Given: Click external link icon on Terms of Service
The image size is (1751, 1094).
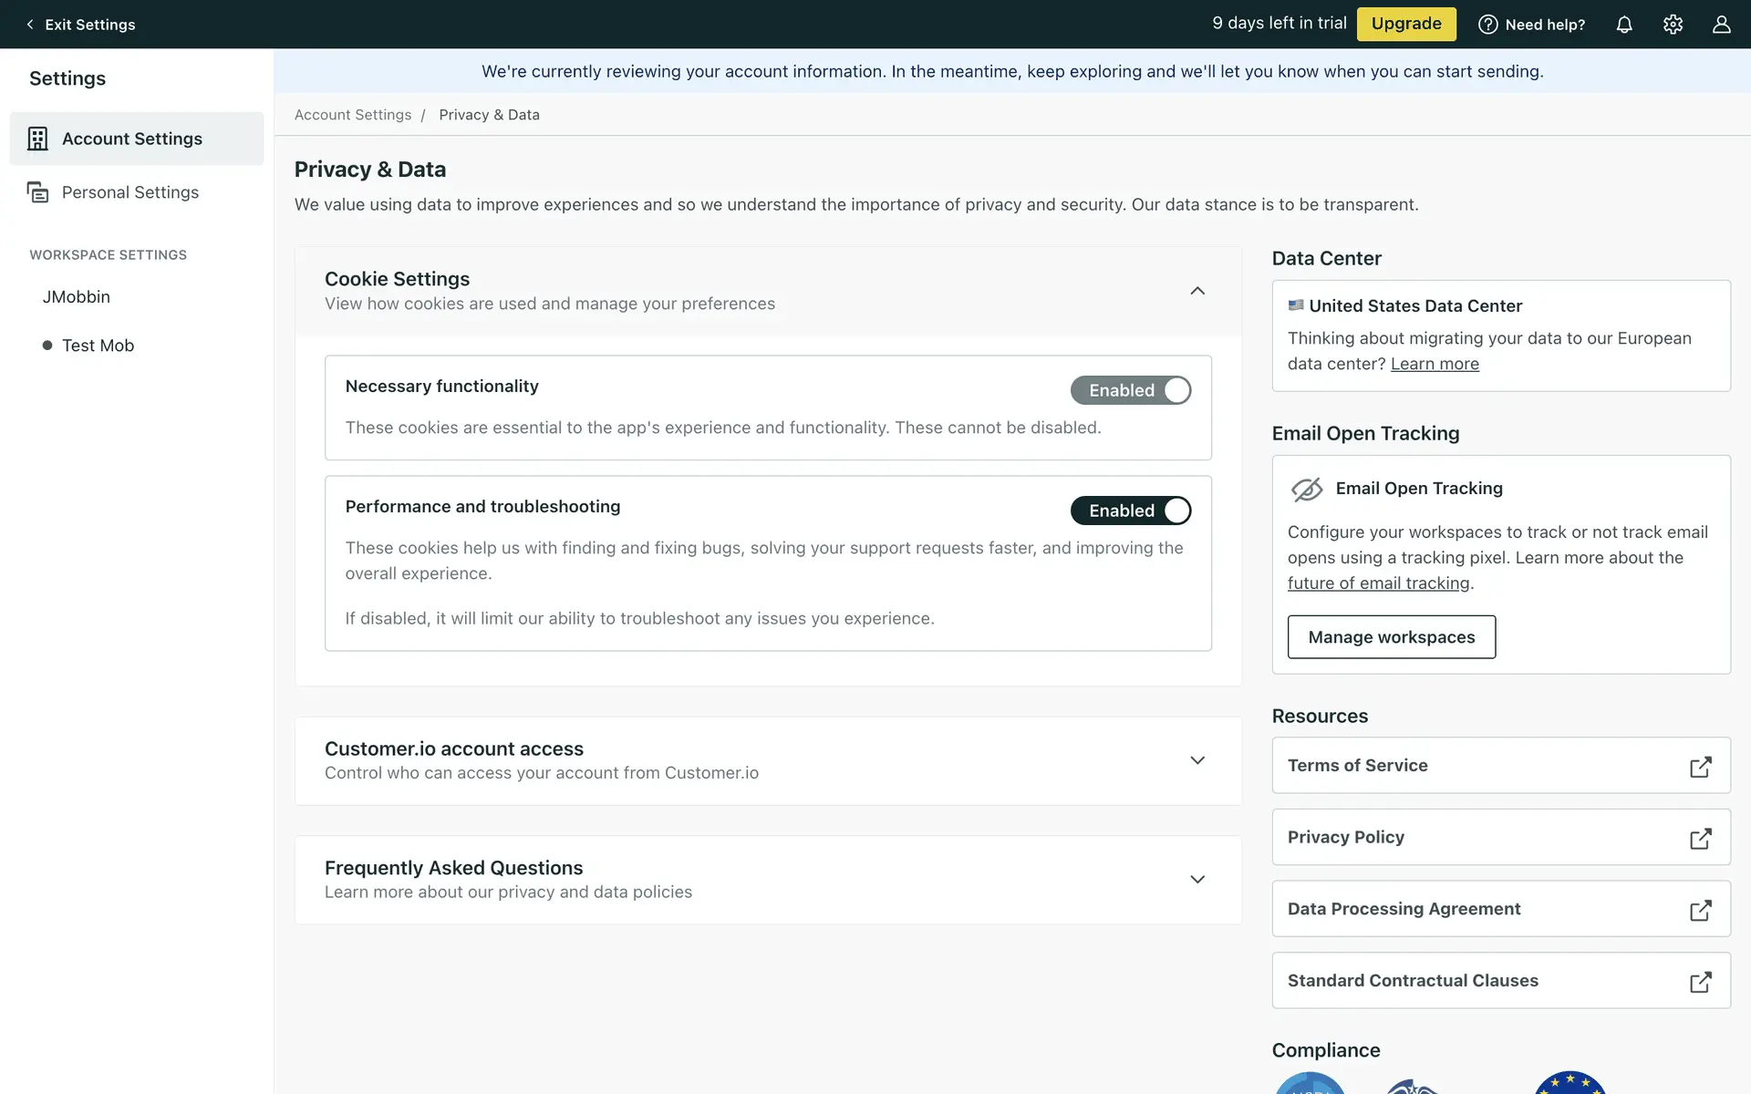Looking at the screenshot, I should pyautogui.click(x=1700, y=767).
